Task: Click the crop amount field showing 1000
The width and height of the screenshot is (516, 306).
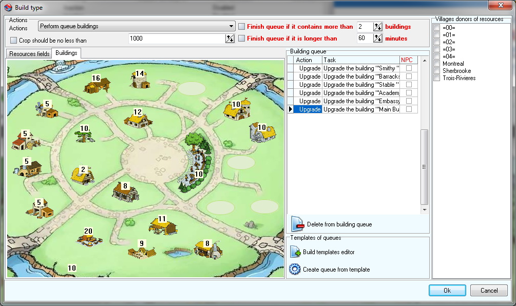Action: [177, 39]
